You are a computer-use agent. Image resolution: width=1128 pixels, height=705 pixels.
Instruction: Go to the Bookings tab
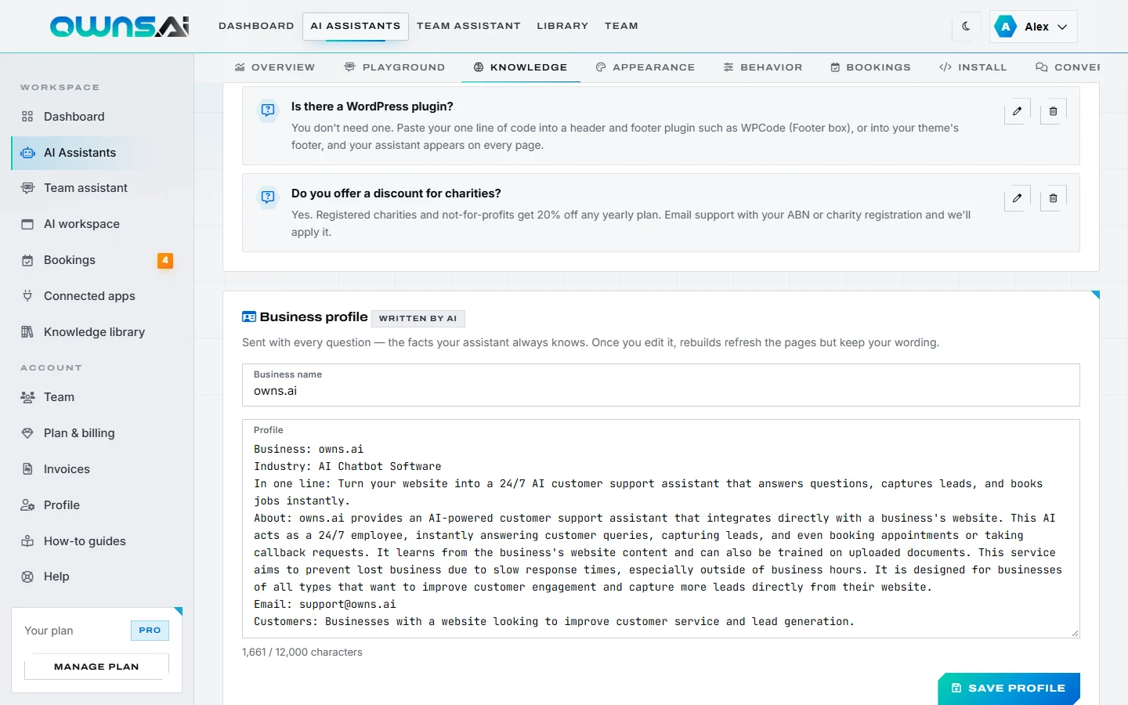870,67
